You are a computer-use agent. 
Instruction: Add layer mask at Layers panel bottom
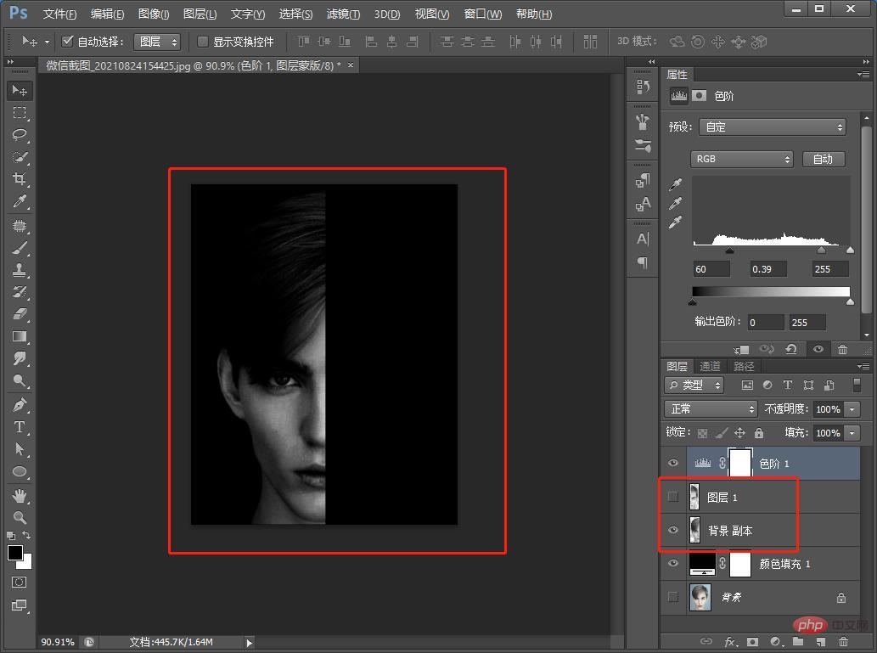click(752, 642)
